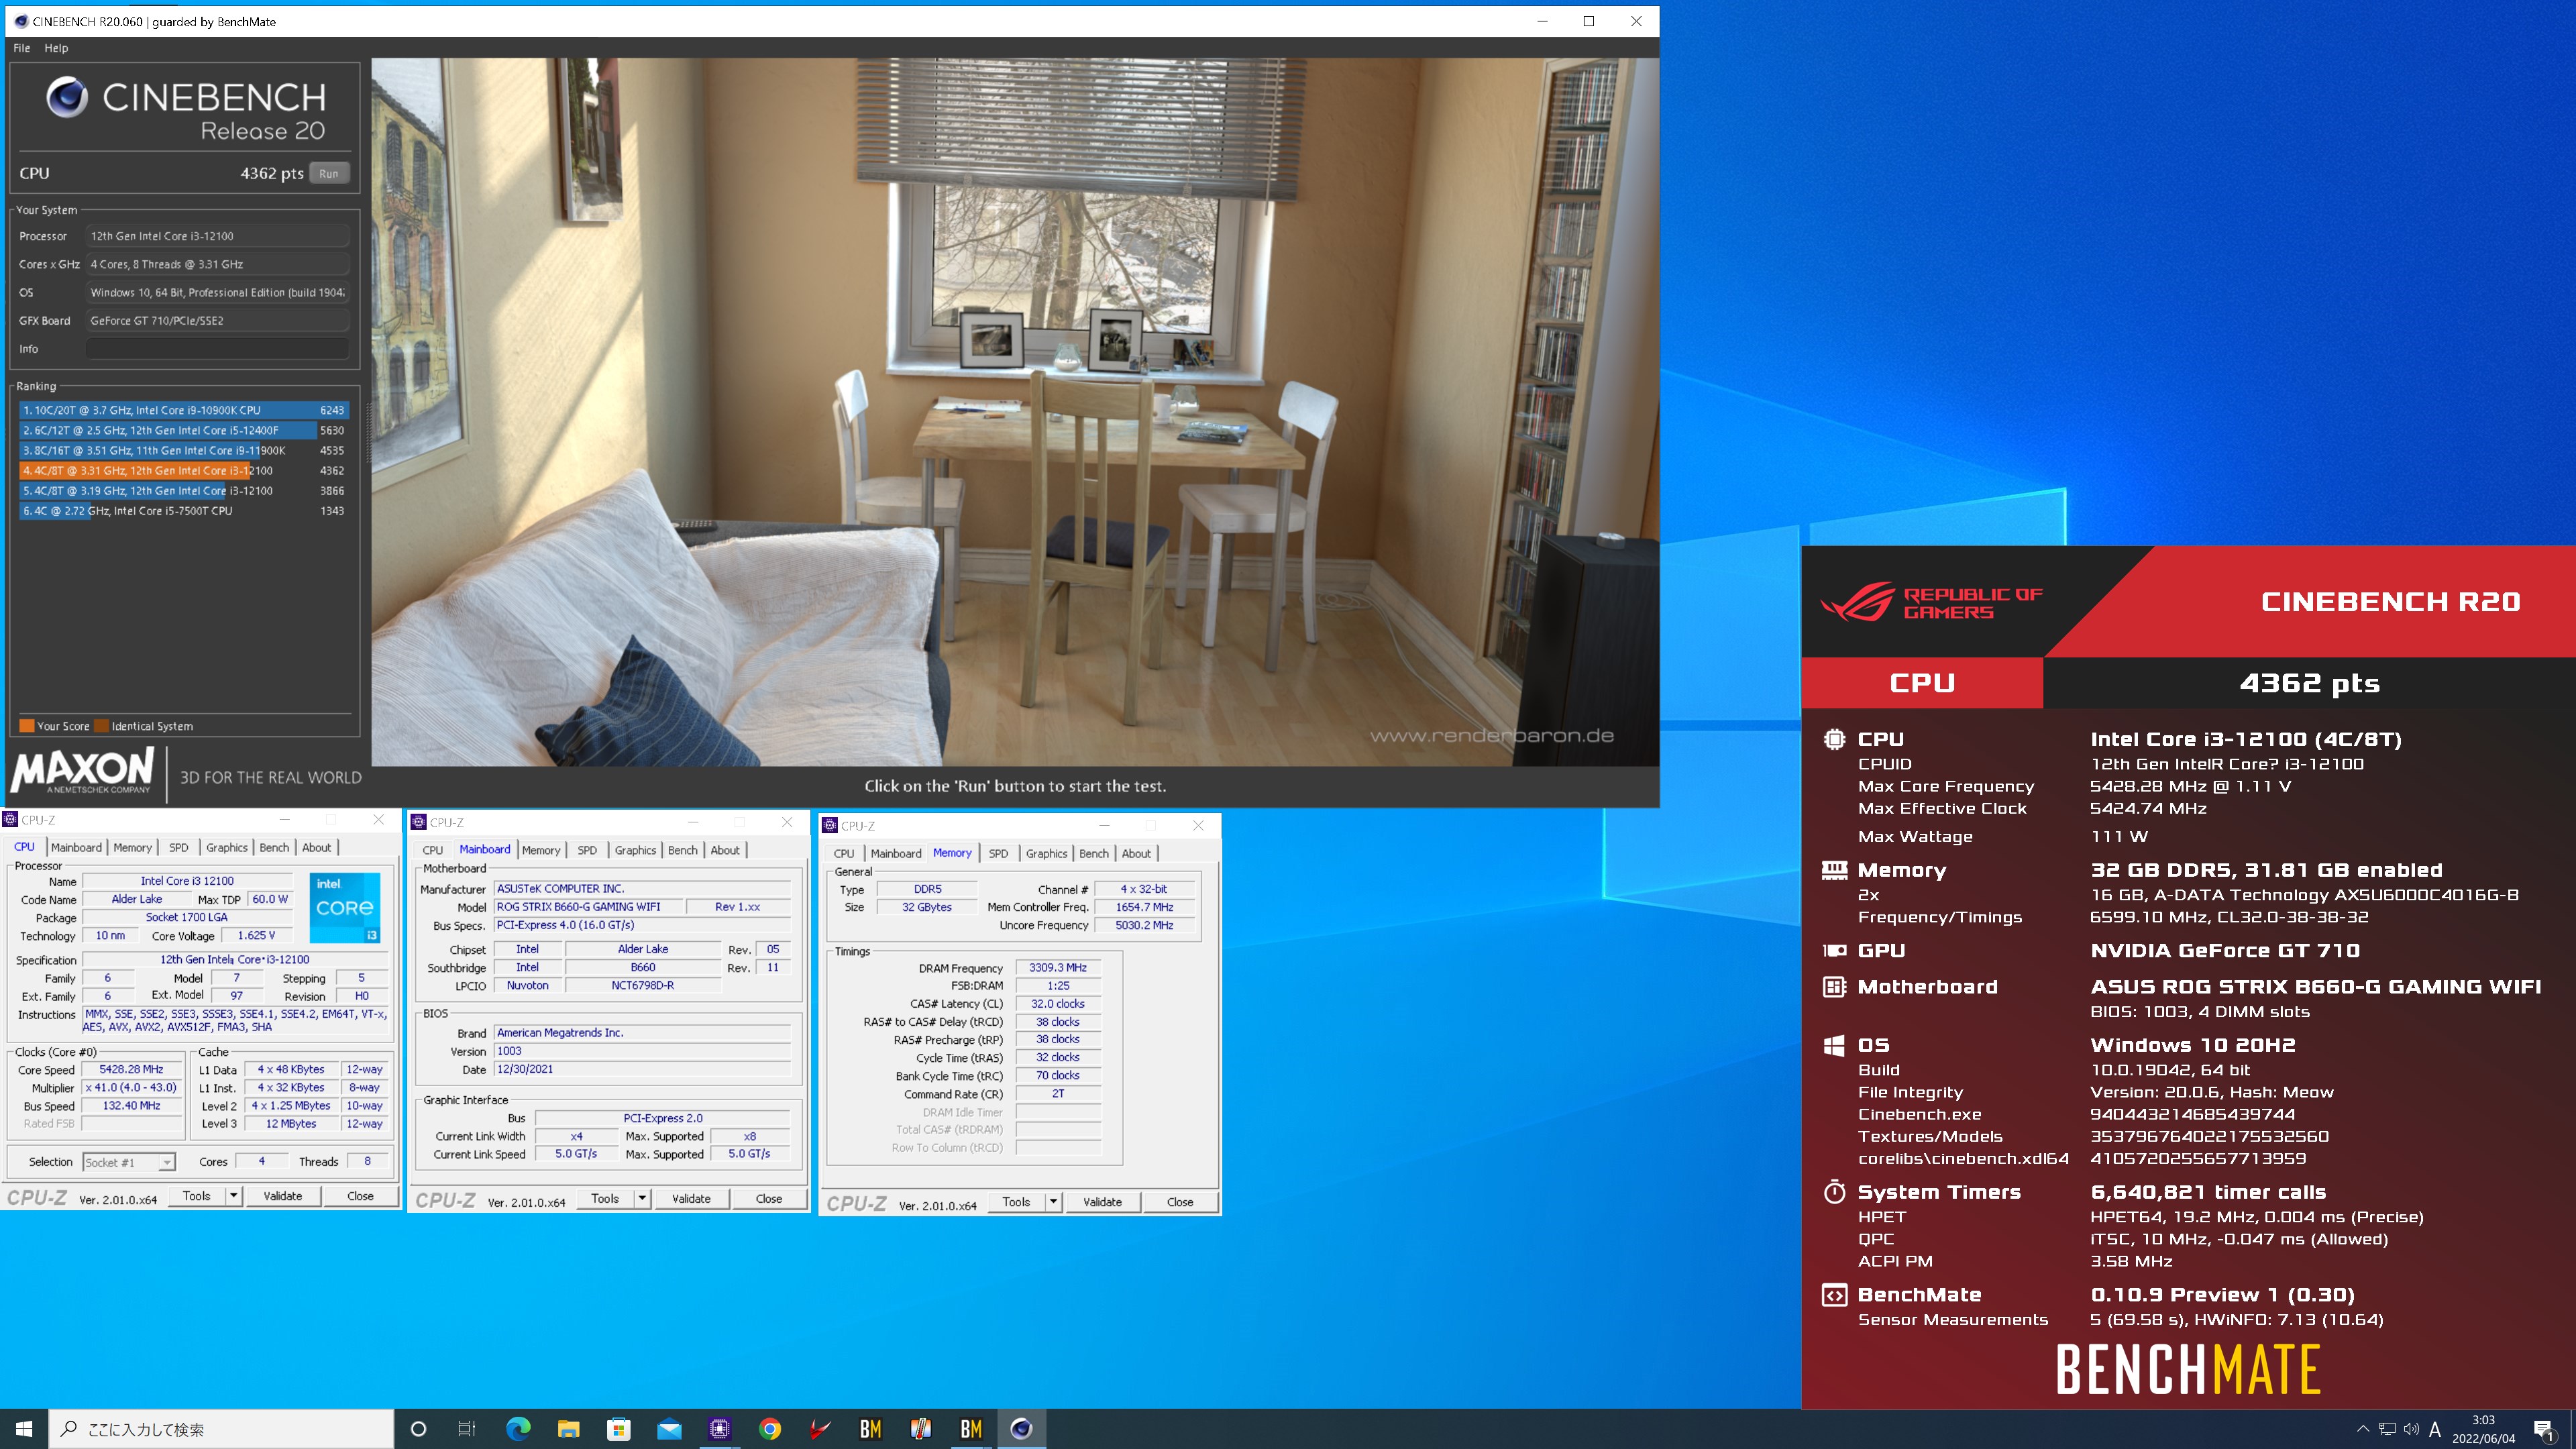Open Graphics tab in first CPU-Z window

pyautogui.click(x=226, y=847)
